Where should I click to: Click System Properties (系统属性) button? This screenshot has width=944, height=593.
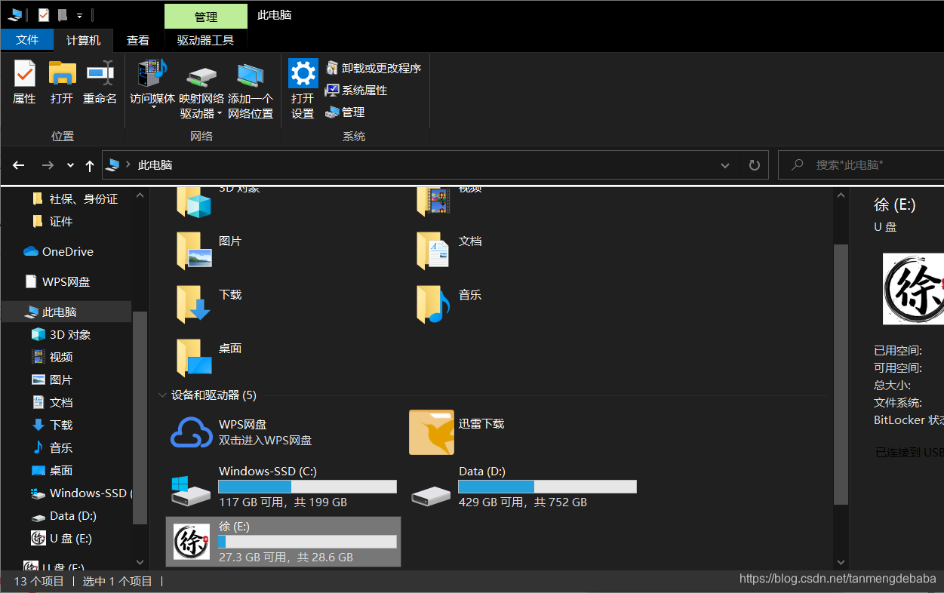[x=356, y=90]
